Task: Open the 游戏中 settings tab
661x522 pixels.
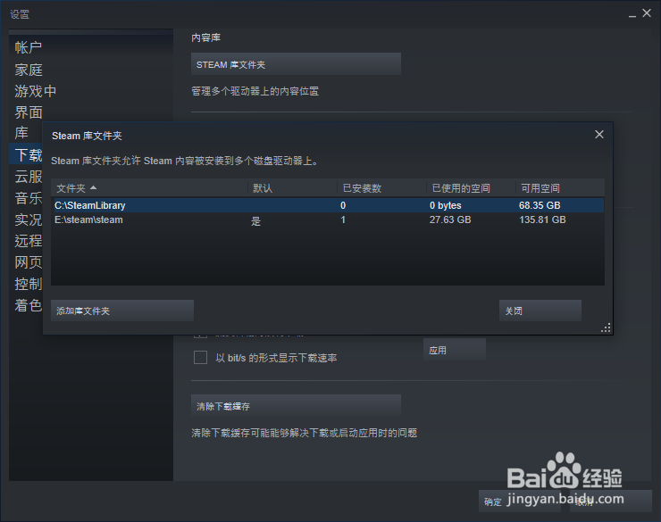Action: [x=35, y=91]
